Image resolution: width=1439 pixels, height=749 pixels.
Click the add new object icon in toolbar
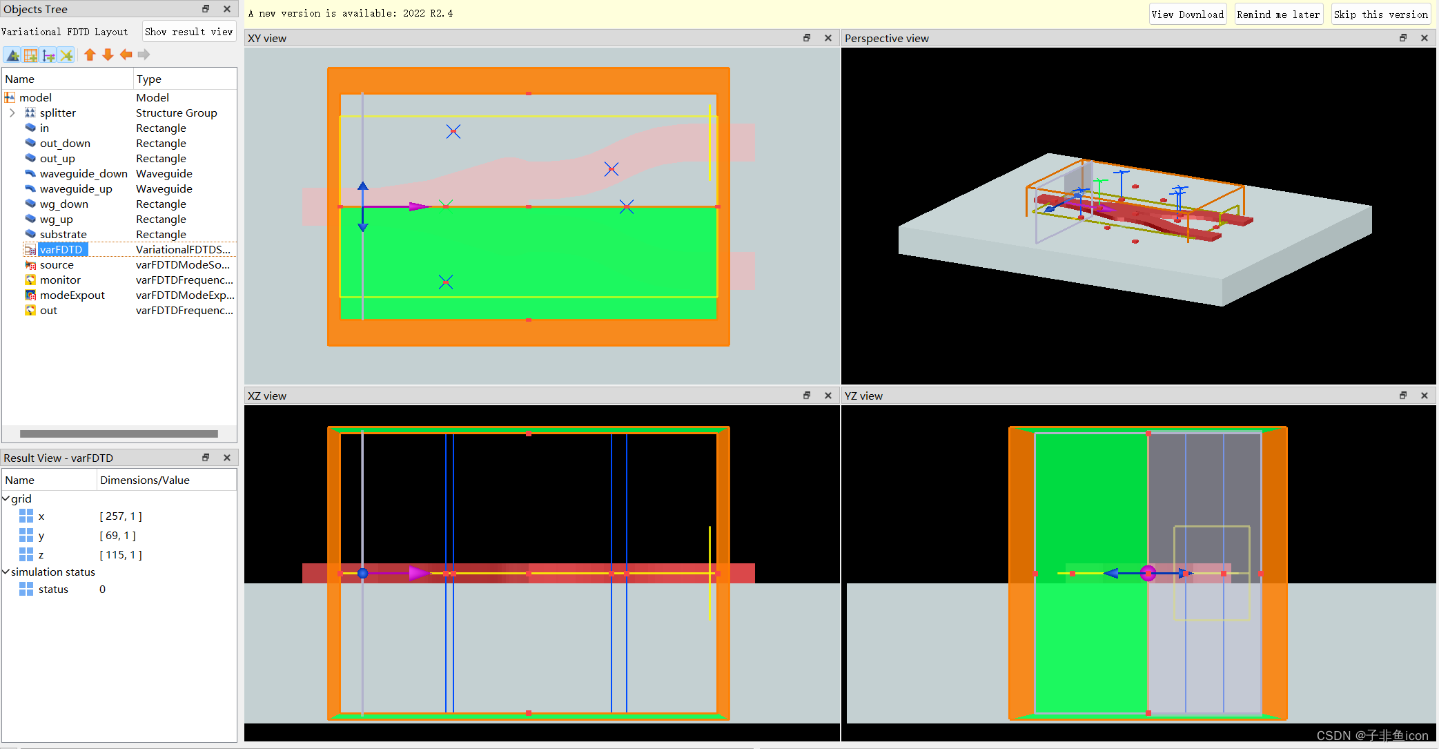[12, 55]
